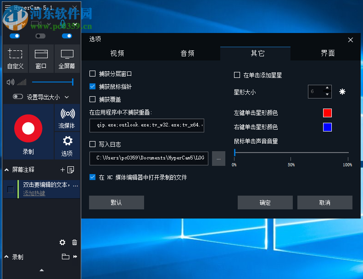
Task: Close the 选项 options dialog
Action: pos(350,40)
